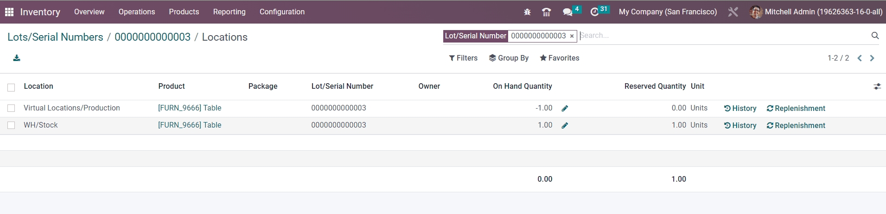Screen dimensions: 886x214
Task: Select checkbox for WH/Stock row
Action: click(11, 125)
